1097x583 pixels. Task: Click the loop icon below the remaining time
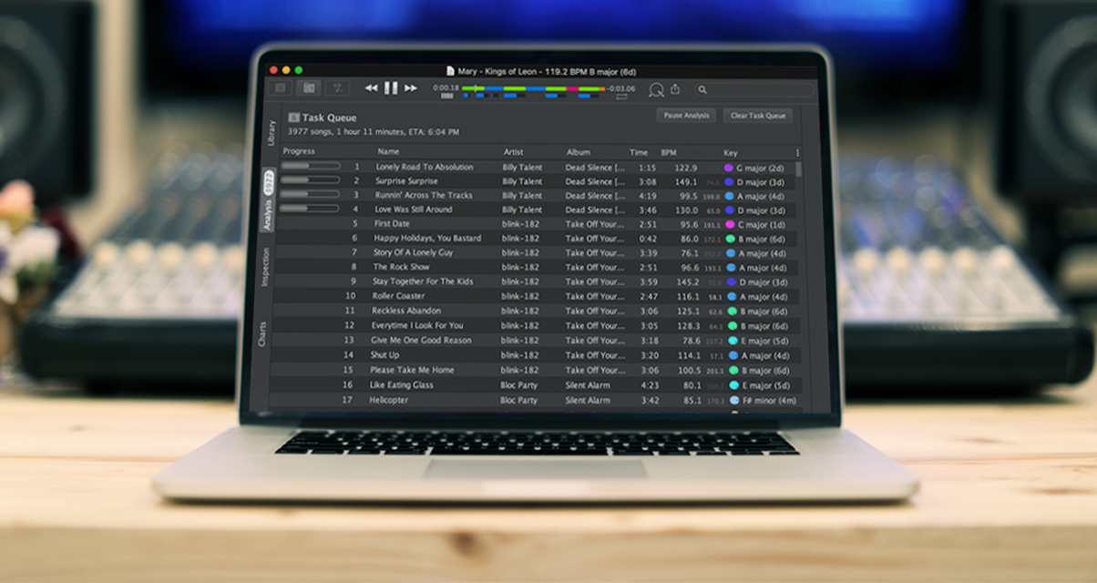point(623,97)
